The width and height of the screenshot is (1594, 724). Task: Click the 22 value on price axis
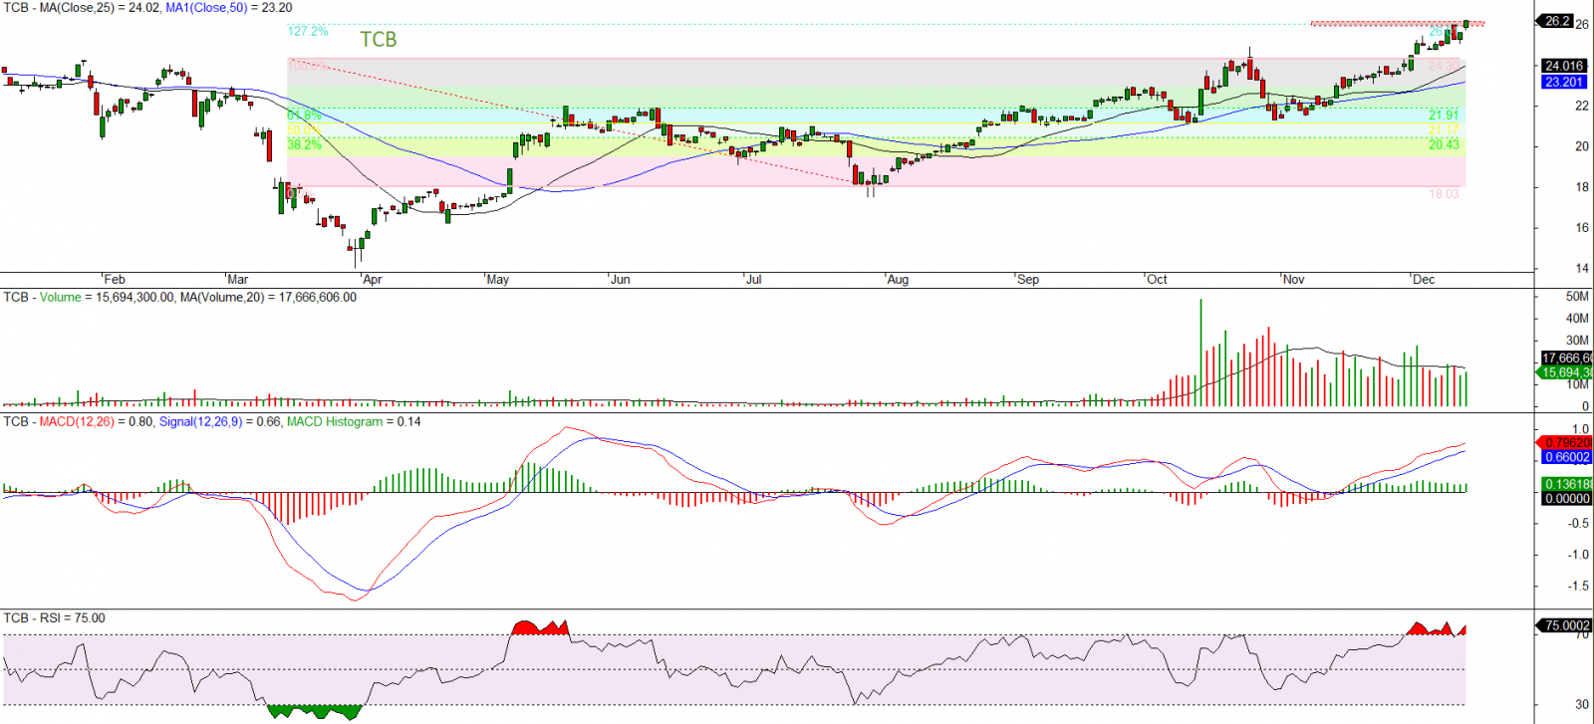[x=1581, y=106]
